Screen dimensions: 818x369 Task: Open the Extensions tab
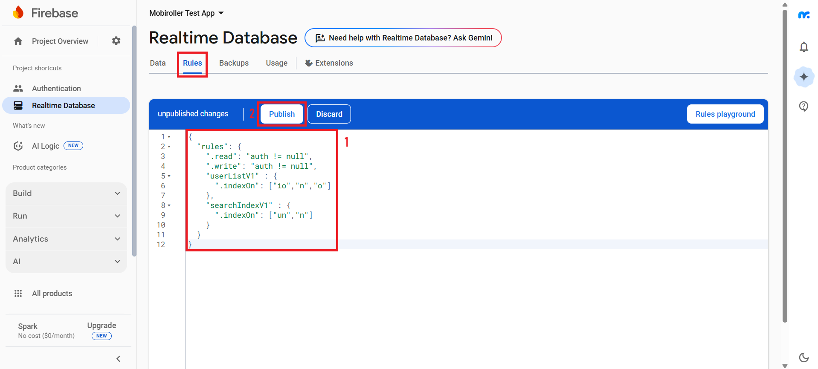coord(329,63)
